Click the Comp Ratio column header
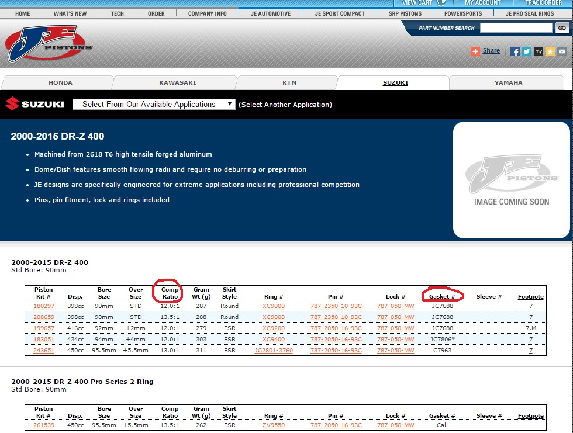This screenshot has width=573, height=433. point(170,293)
